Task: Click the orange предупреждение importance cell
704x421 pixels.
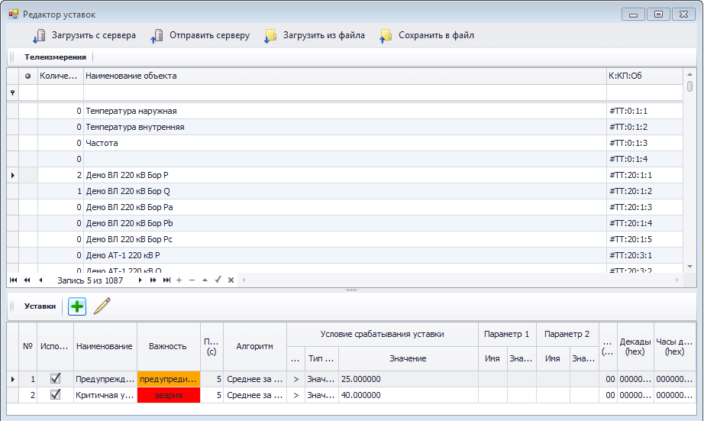Action: (168, 379)
